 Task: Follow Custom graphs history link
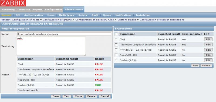pyautogui.click(x=127, y=20)
